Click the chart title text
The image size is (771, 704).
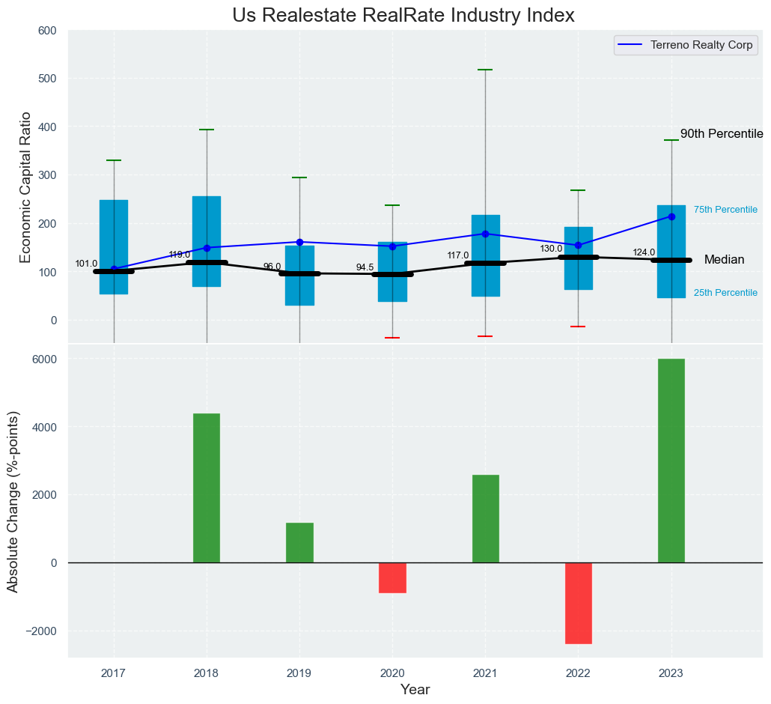[403, 15]
